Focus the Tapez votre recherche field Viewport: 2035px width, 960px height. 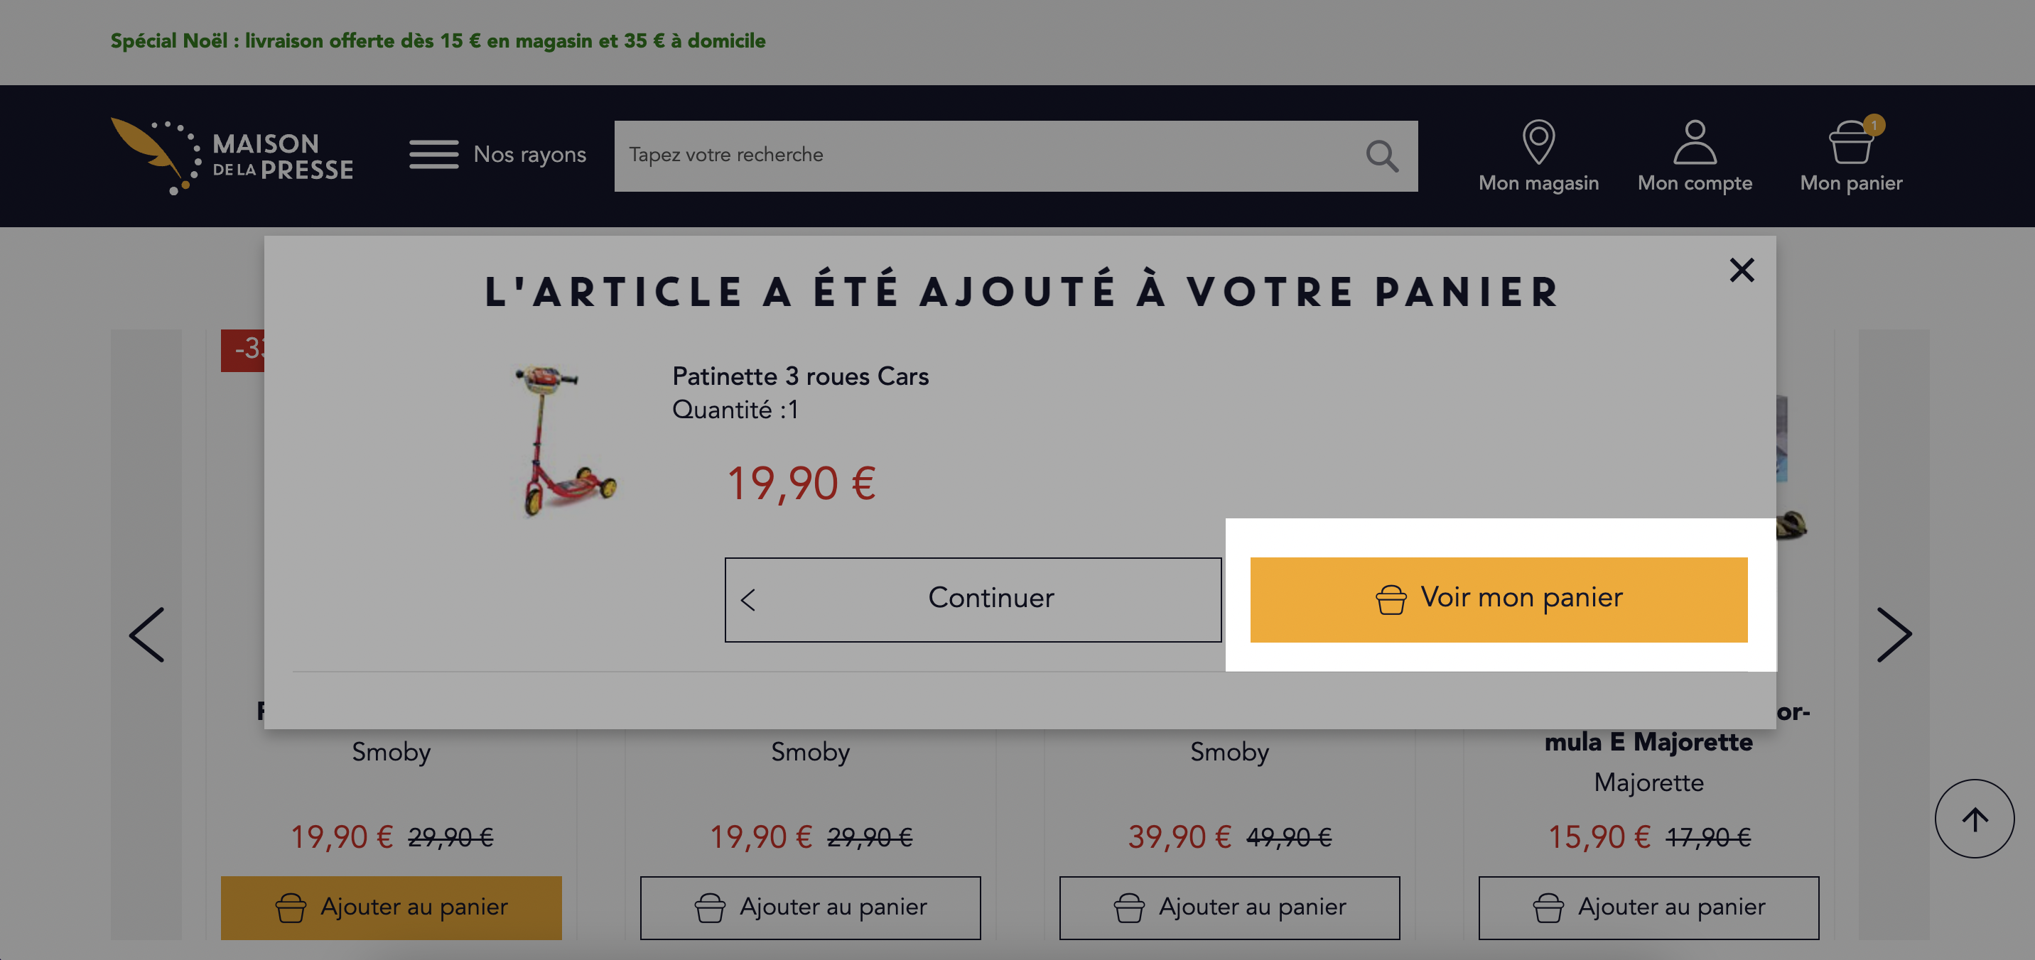tap(988, 156)
